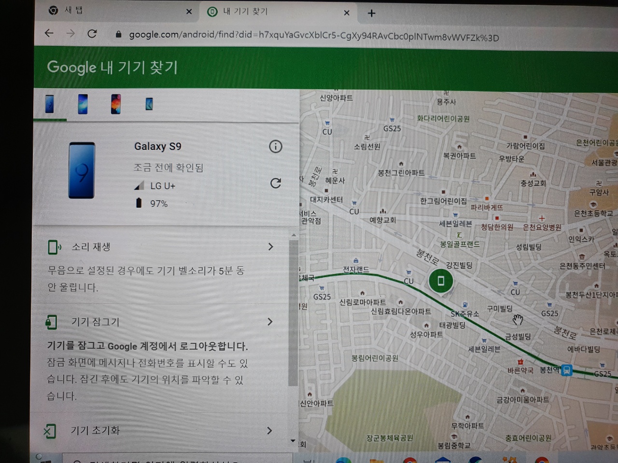This screenshot has height=463, width=618.
Task: Click the 한그림어린이집 map label
Action: (443, 201)
